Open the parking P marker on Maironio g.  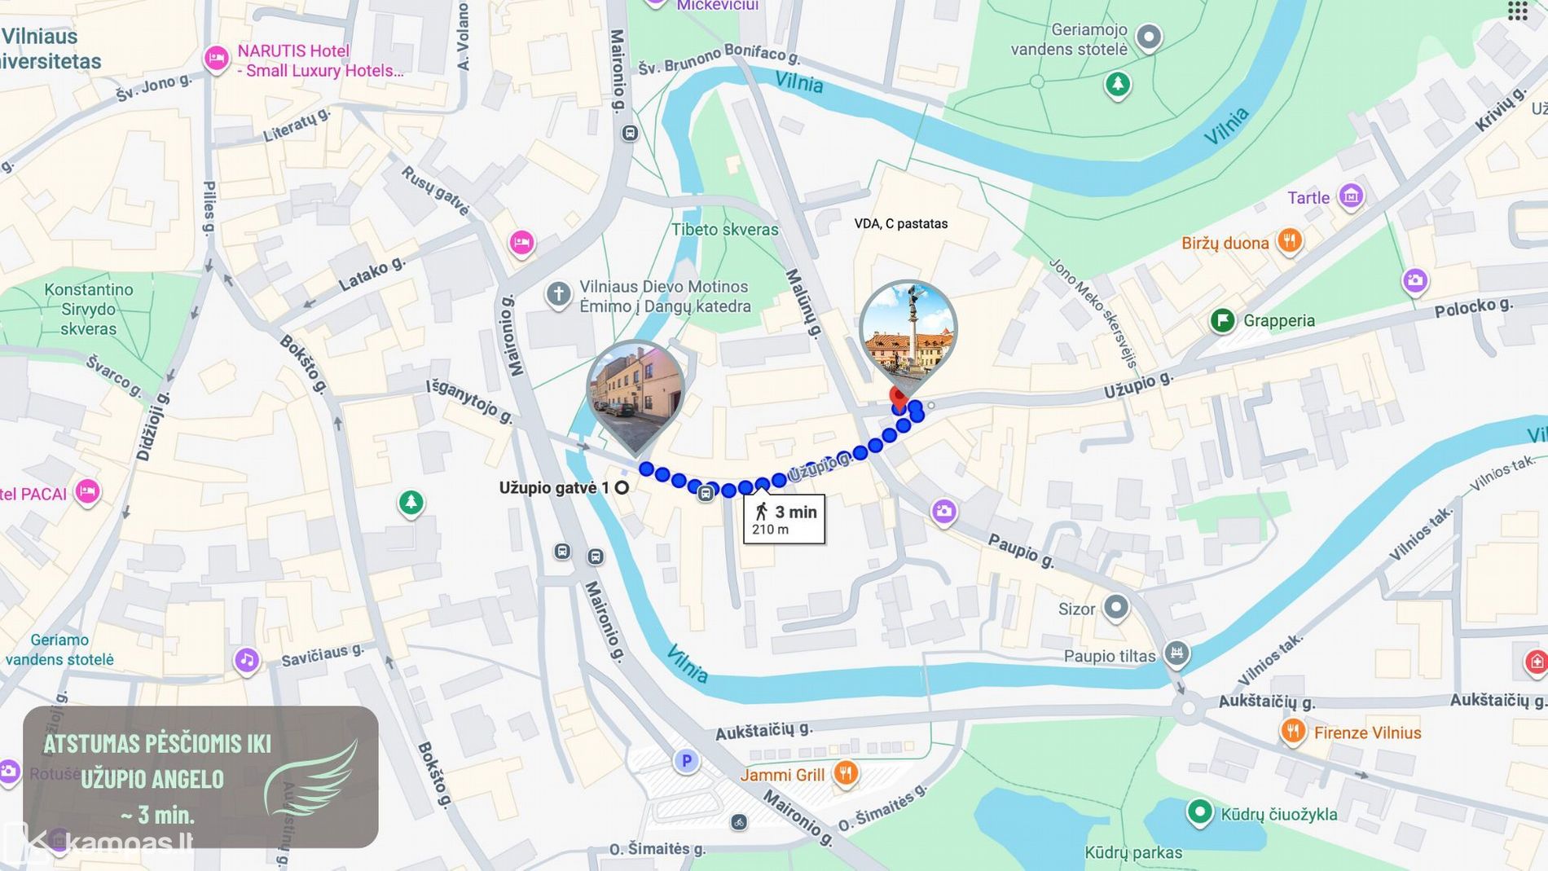(686, 761)
